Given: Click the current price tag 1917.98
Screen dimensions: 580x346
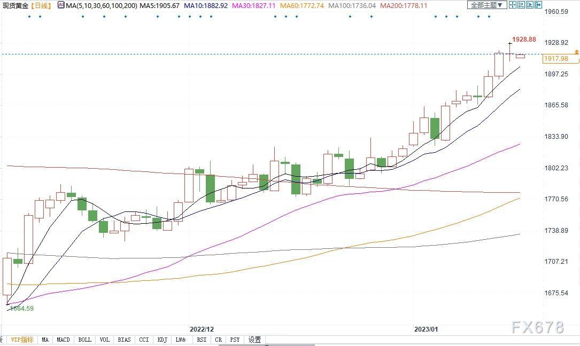Looking at the screenshot, I should [x=560, y=58].
